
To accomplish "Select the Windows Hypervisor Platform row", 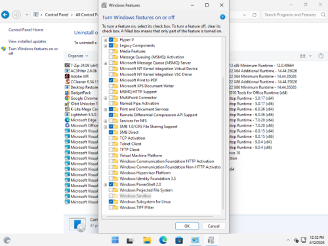I will [x=145, y=173].
